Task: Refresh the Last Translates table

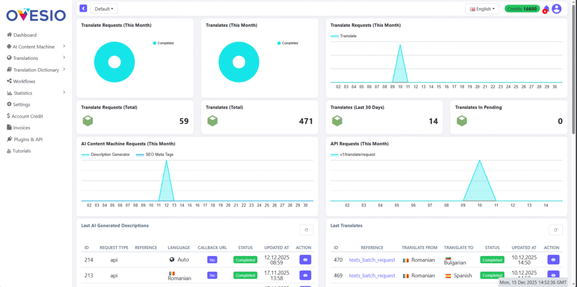Action: click(556, 230)
